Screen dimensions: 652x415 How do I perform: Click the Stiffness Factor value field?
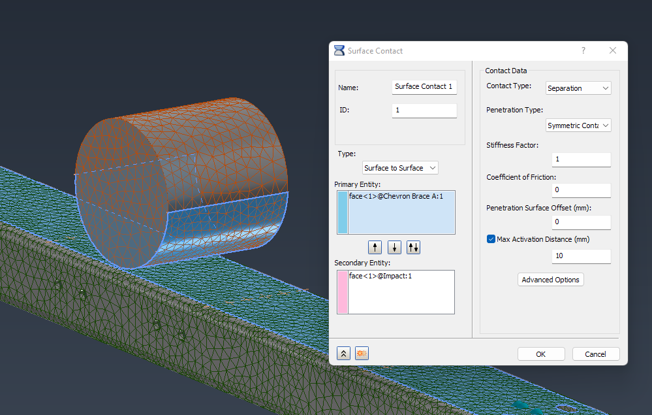click(581, 159)
